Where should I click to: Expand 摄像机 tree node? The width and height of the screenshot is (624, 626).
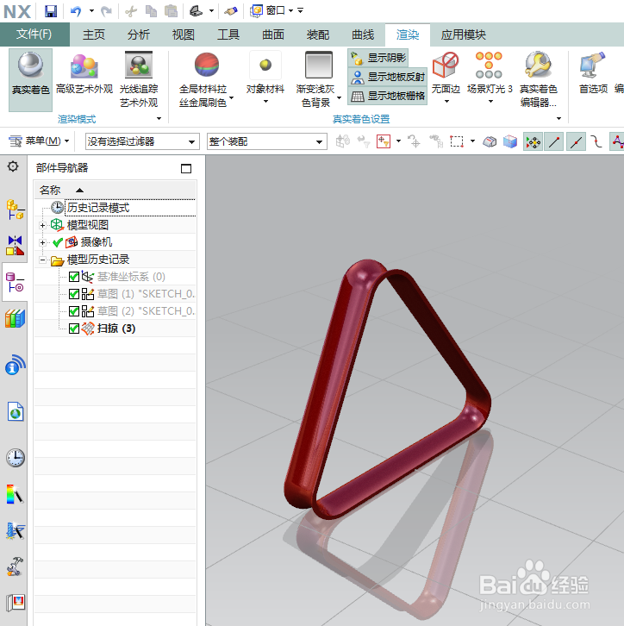point(42,242)
